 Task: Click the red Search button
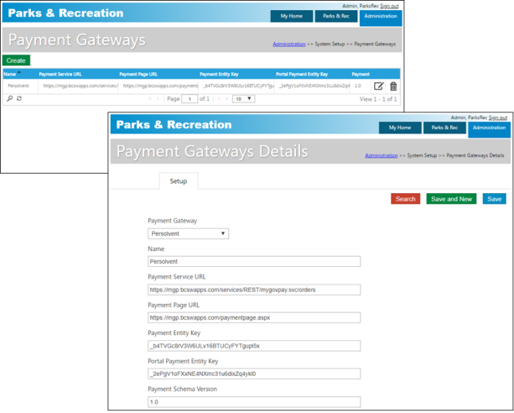(x=405, y=199)
